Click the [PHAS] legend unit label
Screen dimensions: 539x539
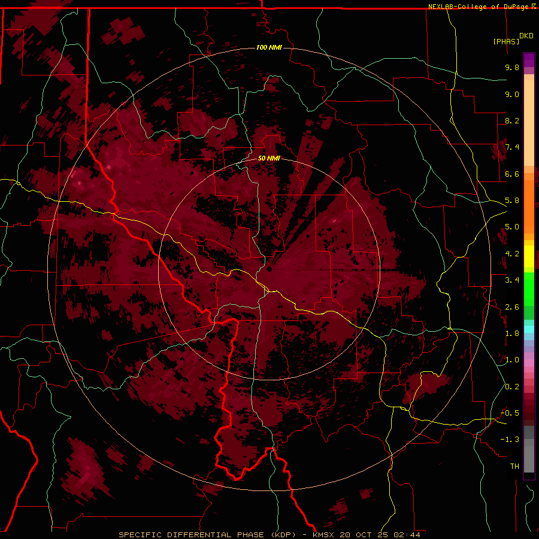coord(506,41)
